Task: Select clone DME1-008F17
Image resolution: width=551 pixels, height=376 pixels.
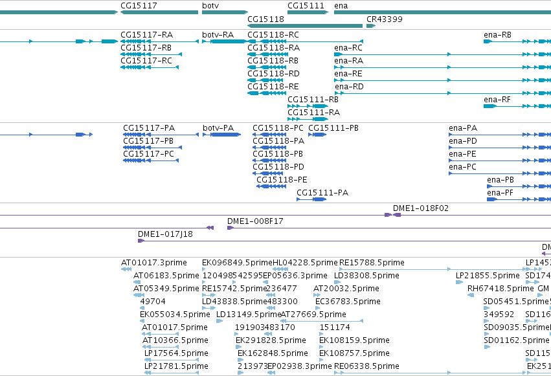Action: [255, 221]
